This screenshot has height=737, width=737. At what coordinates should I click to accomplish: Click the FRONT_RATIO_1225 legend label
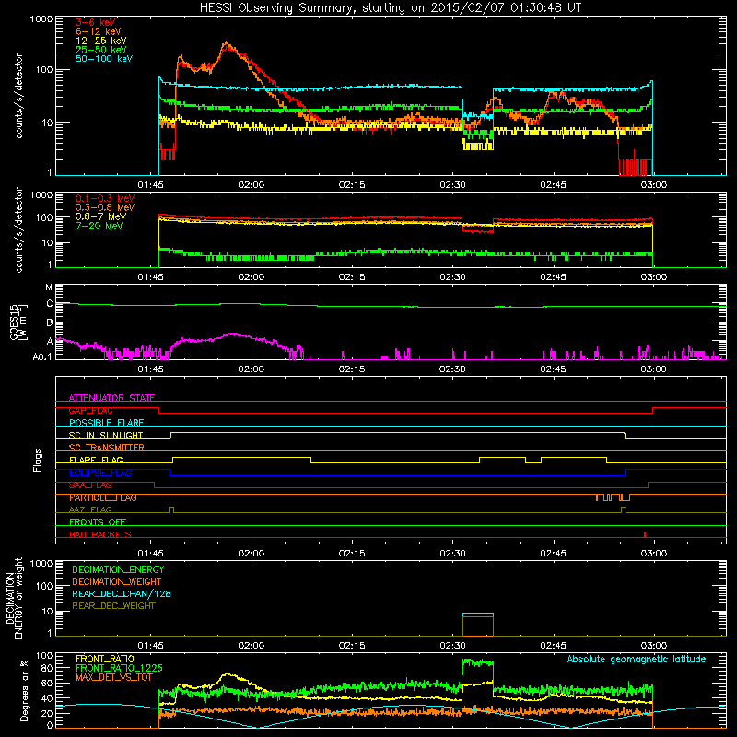tap(119, 668)
